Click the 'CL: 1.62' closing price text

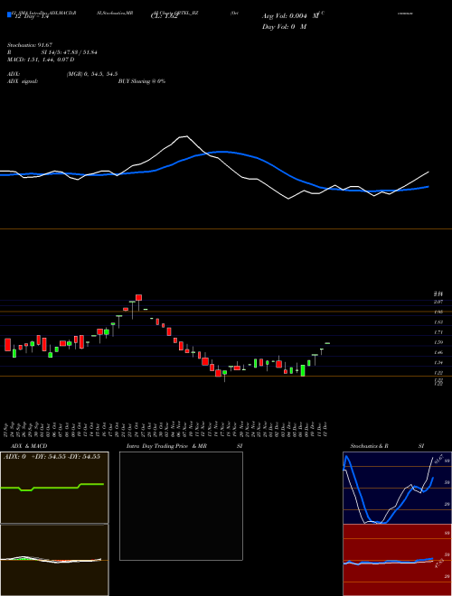164,17
